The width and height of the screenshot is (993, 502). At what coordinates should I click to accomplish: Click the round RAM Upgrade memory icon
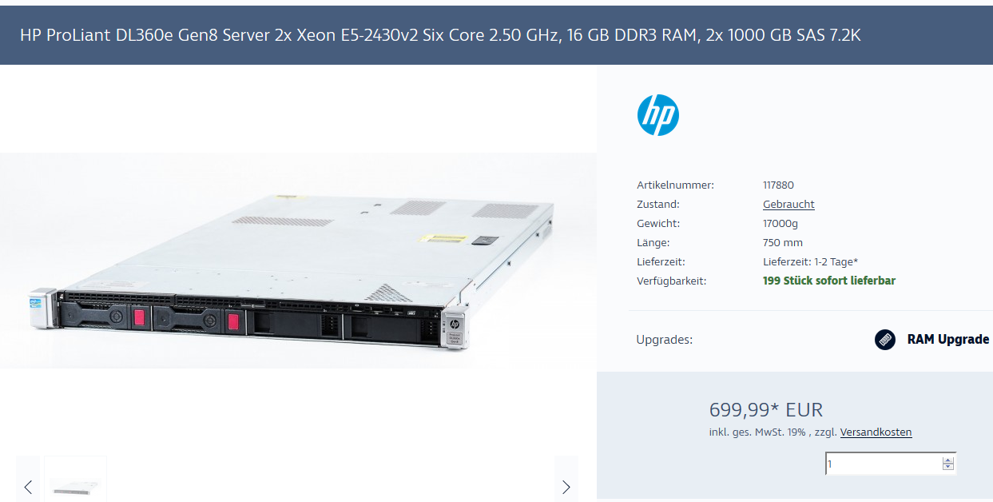tap(885, 340)
